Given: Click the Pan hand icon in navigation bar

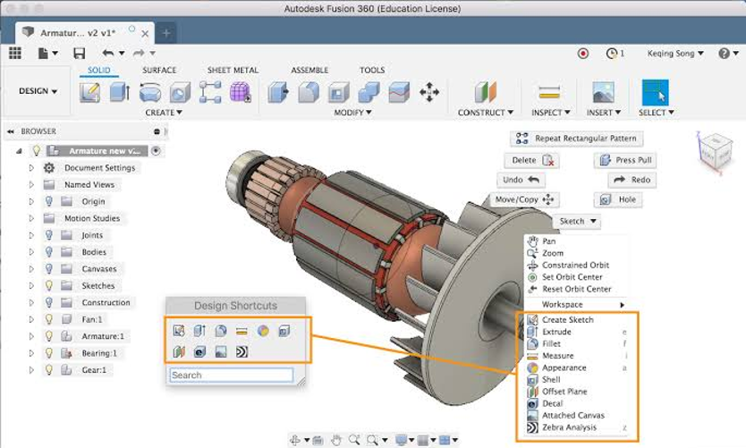Looking at the screenshot, I should point(336,440).
